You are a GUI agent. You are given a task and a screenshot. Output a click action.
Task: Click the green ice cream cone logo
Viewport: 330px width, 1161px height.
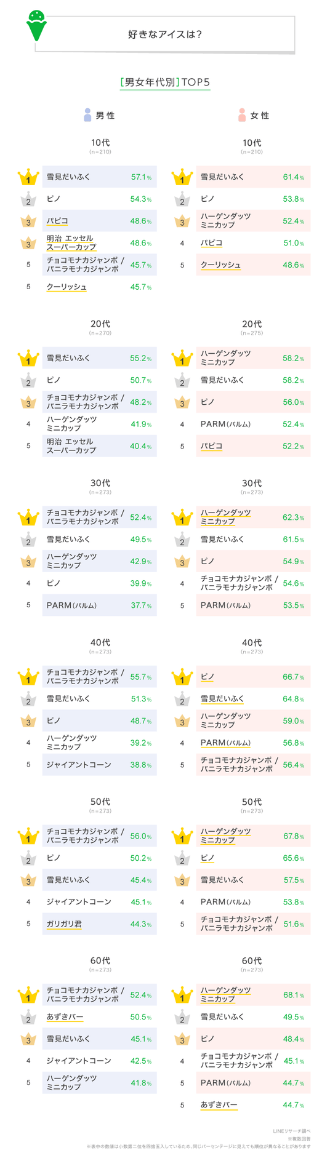(37, 26)
